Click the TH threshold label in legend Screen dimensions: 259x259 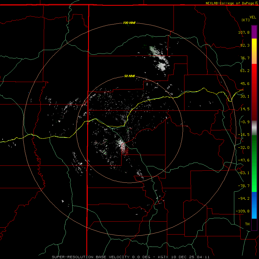(247, 224)
